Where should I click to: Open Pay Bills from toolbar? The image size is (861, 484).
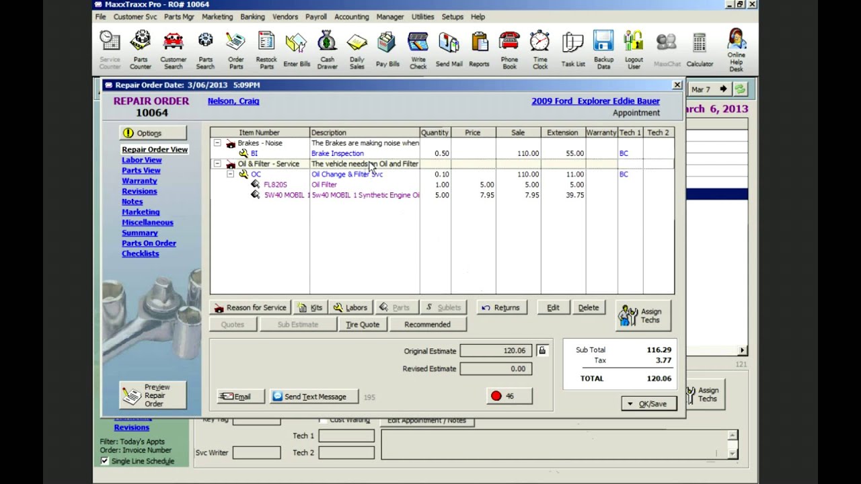coord(387,50)
